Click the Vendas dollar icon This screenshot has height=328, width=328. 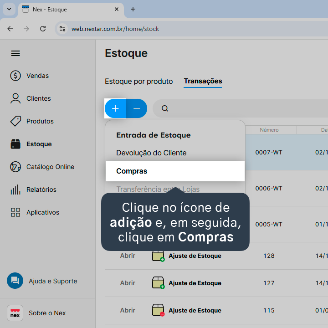coord(15,76)
